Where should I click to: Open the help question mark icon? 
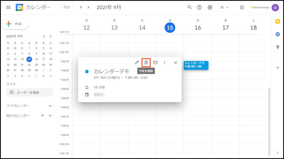200,7
